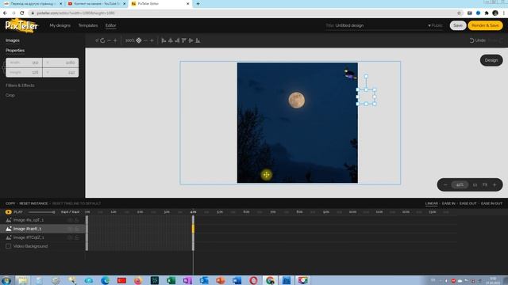This screenshot has height=285, width=508.
Task: Toggle visibility of the first Image layer
Action: [x=70, y=220]
